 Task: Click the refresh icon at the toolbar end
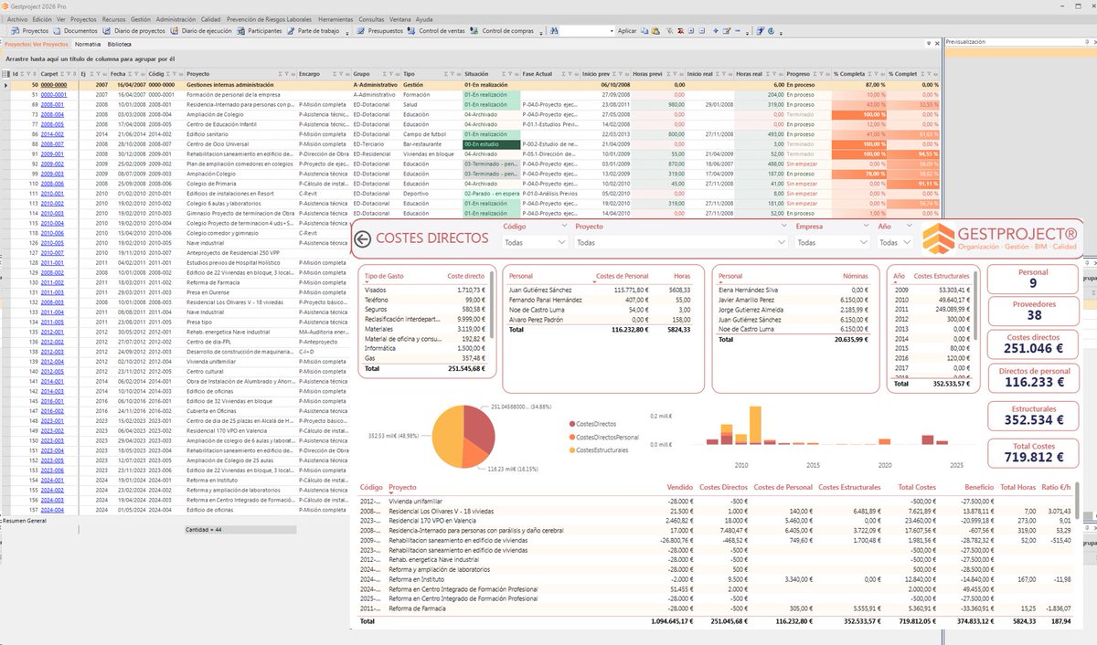pyautogui.click(x=771, y=30)
